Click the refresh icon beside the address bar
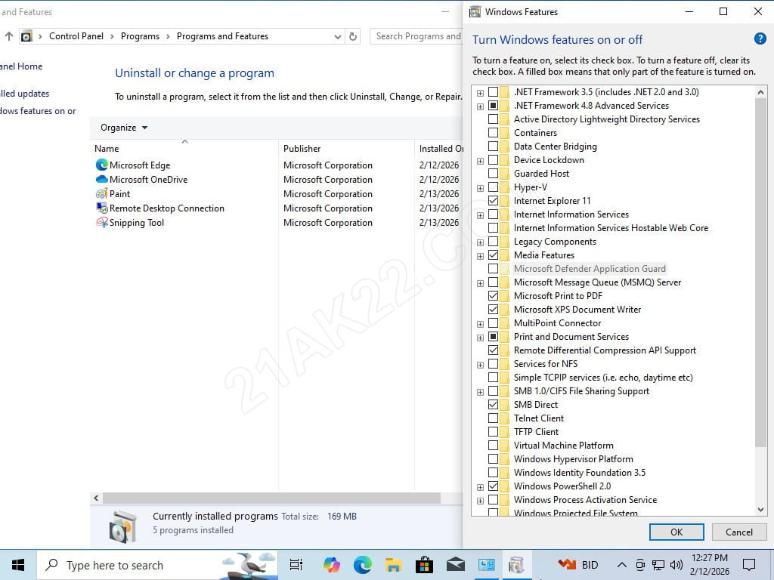This screenshot has width=774, height=580. 352,36
